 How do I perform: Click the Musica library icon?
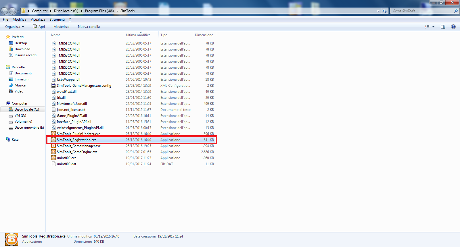tap(11, 85)
